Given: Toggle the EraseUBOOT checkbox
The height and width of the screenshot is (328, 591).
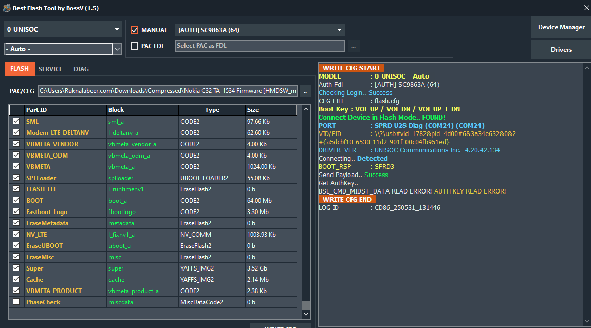Looking at the screenshot, I should click(16, 245).
